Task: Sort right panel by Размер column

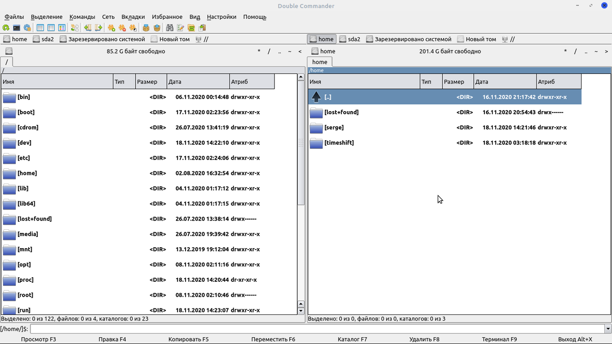Action: point(457,82)
